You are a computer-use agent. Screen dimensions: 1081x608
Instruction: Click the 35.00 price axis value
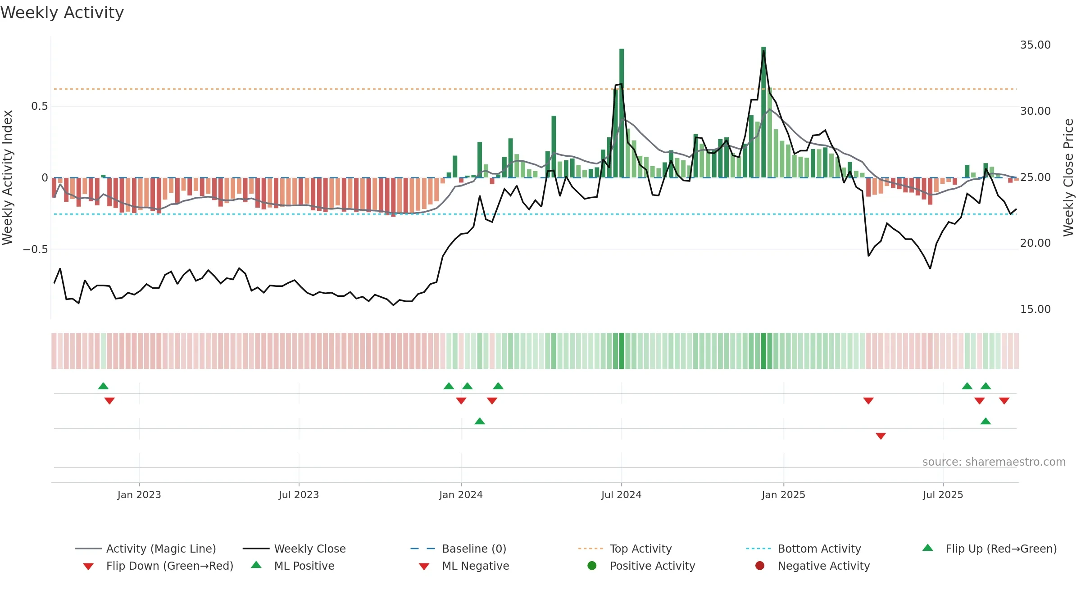tap(1035, 45)
